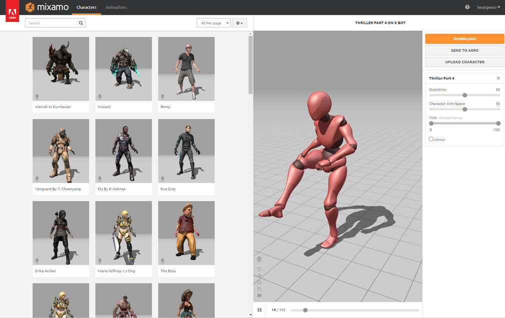505x318 pixels.
Task: Click the rig icon on Mutant thumbnail
Action: (100, 96)
